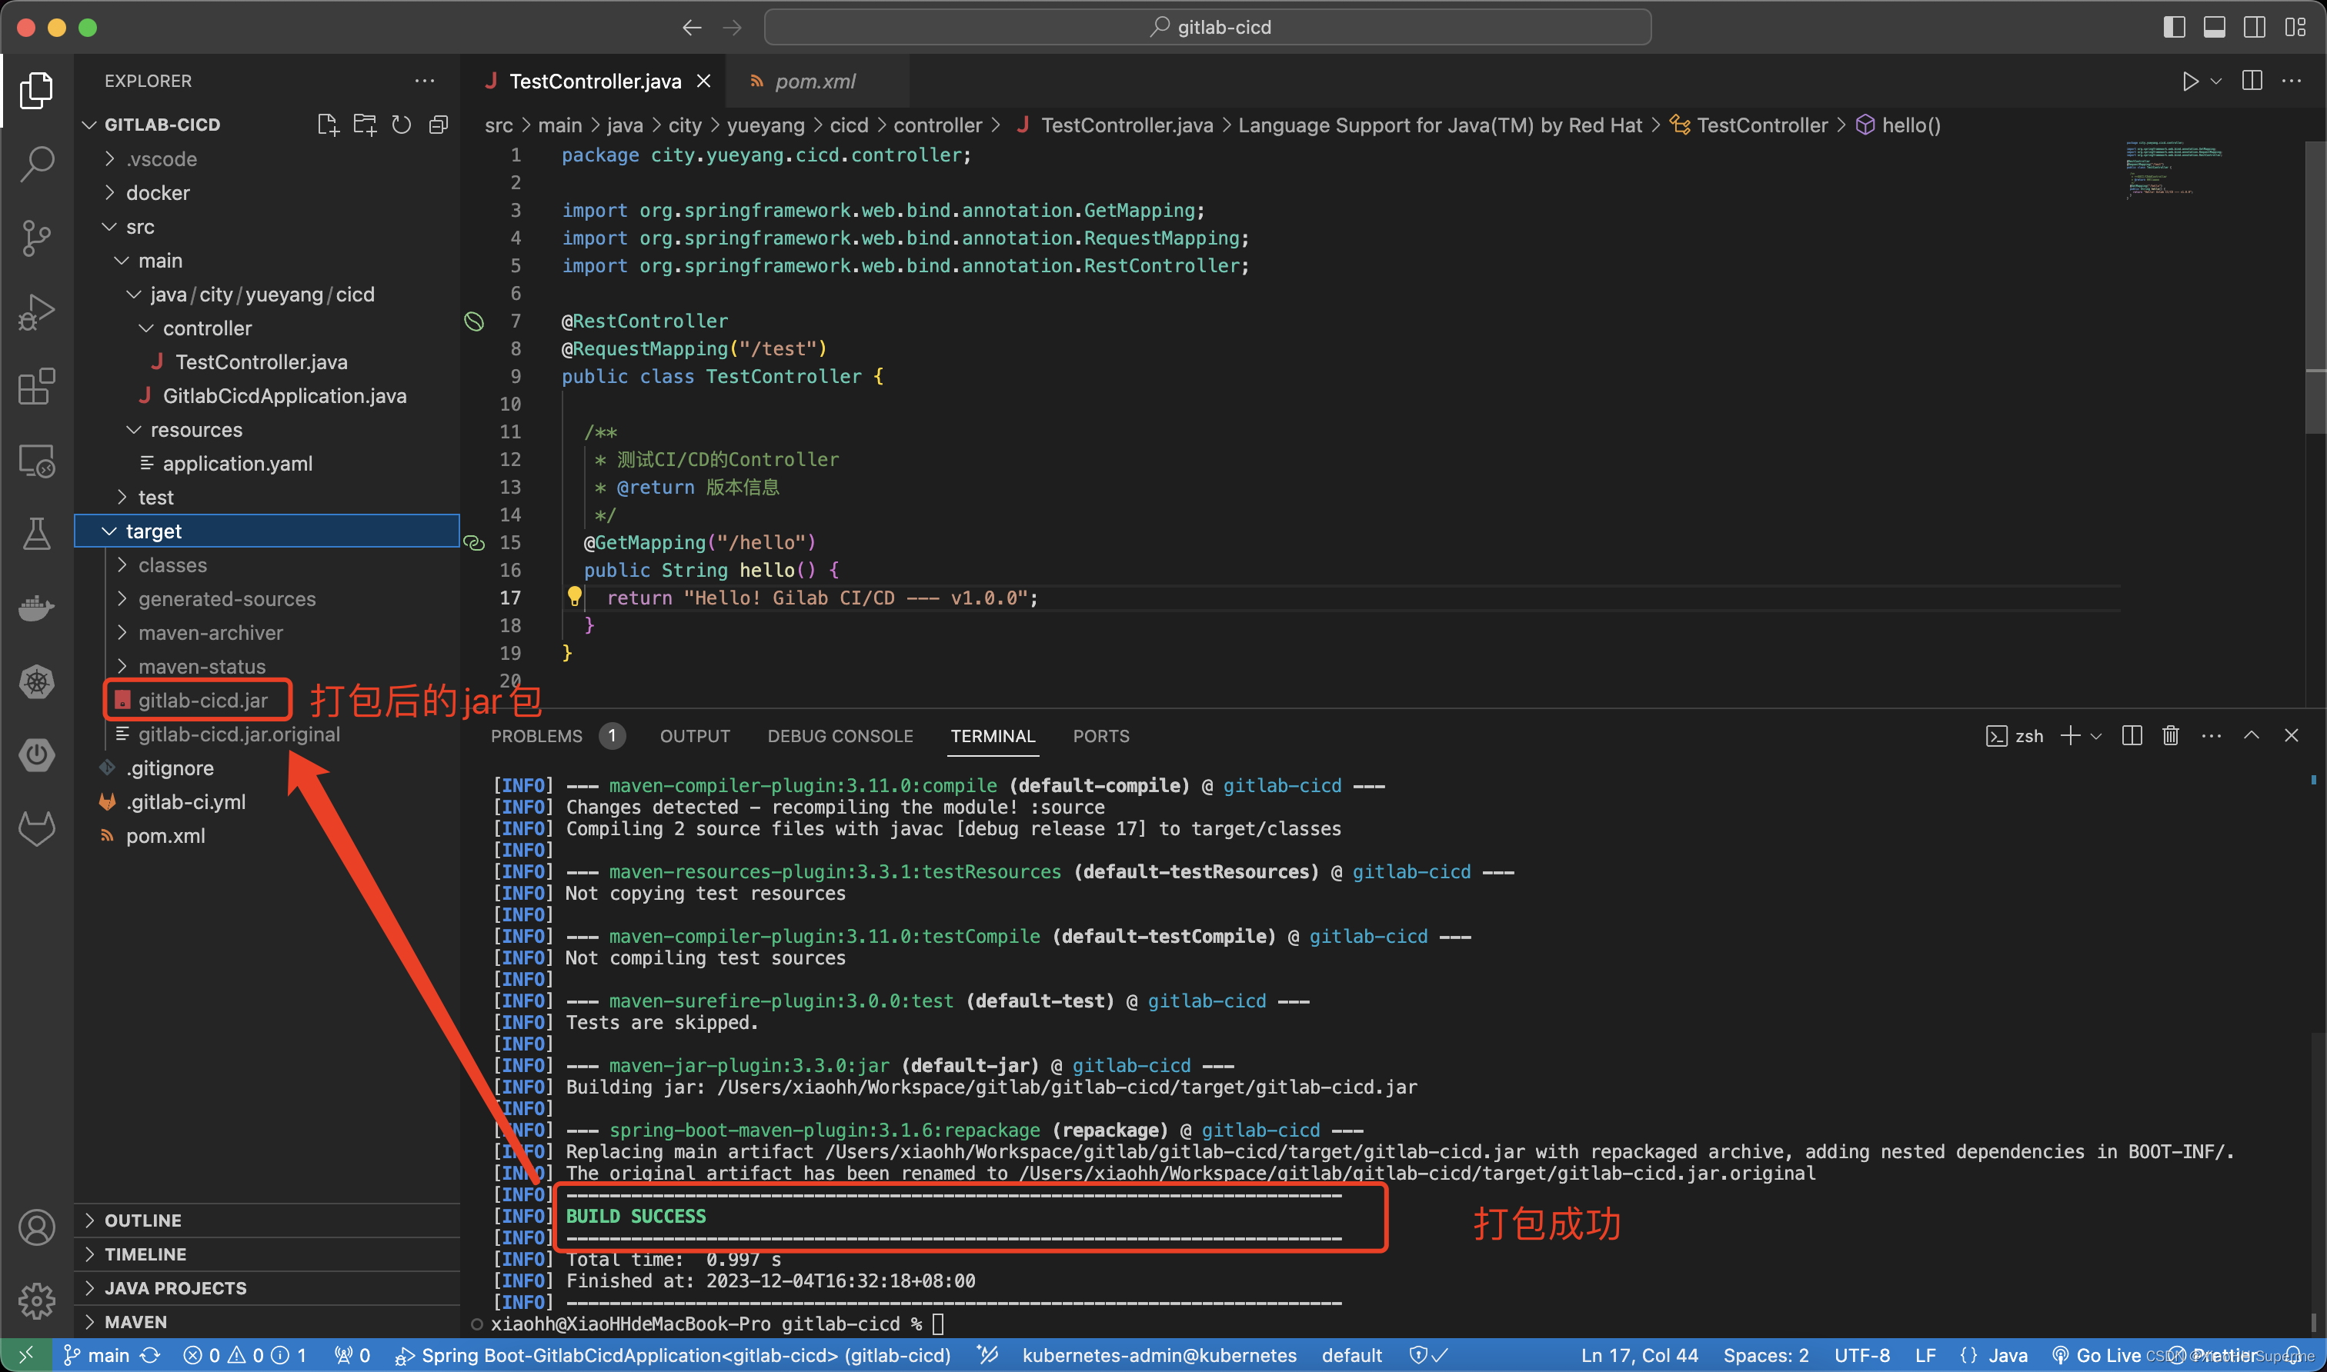This screenshot has height=1372, width=2327.
Task: Open the Kubernetes sidebar view
Action: coord(36,682)
